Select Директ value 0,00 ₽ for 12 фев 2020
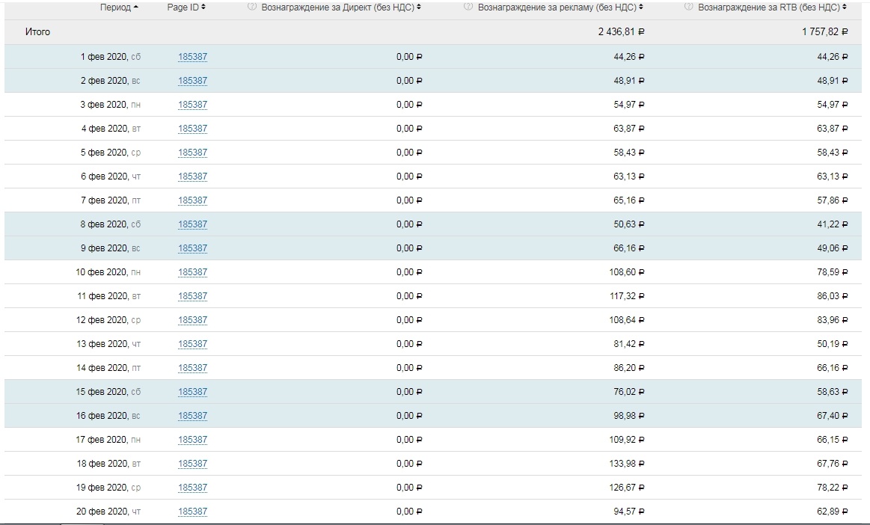This screenshot has height=525, width=870. (409, 319)
